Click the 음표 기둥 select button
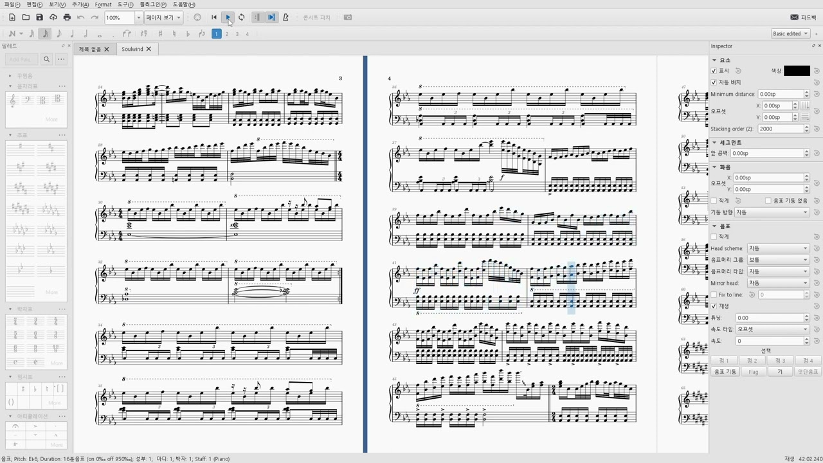 (x=725, y=372)
